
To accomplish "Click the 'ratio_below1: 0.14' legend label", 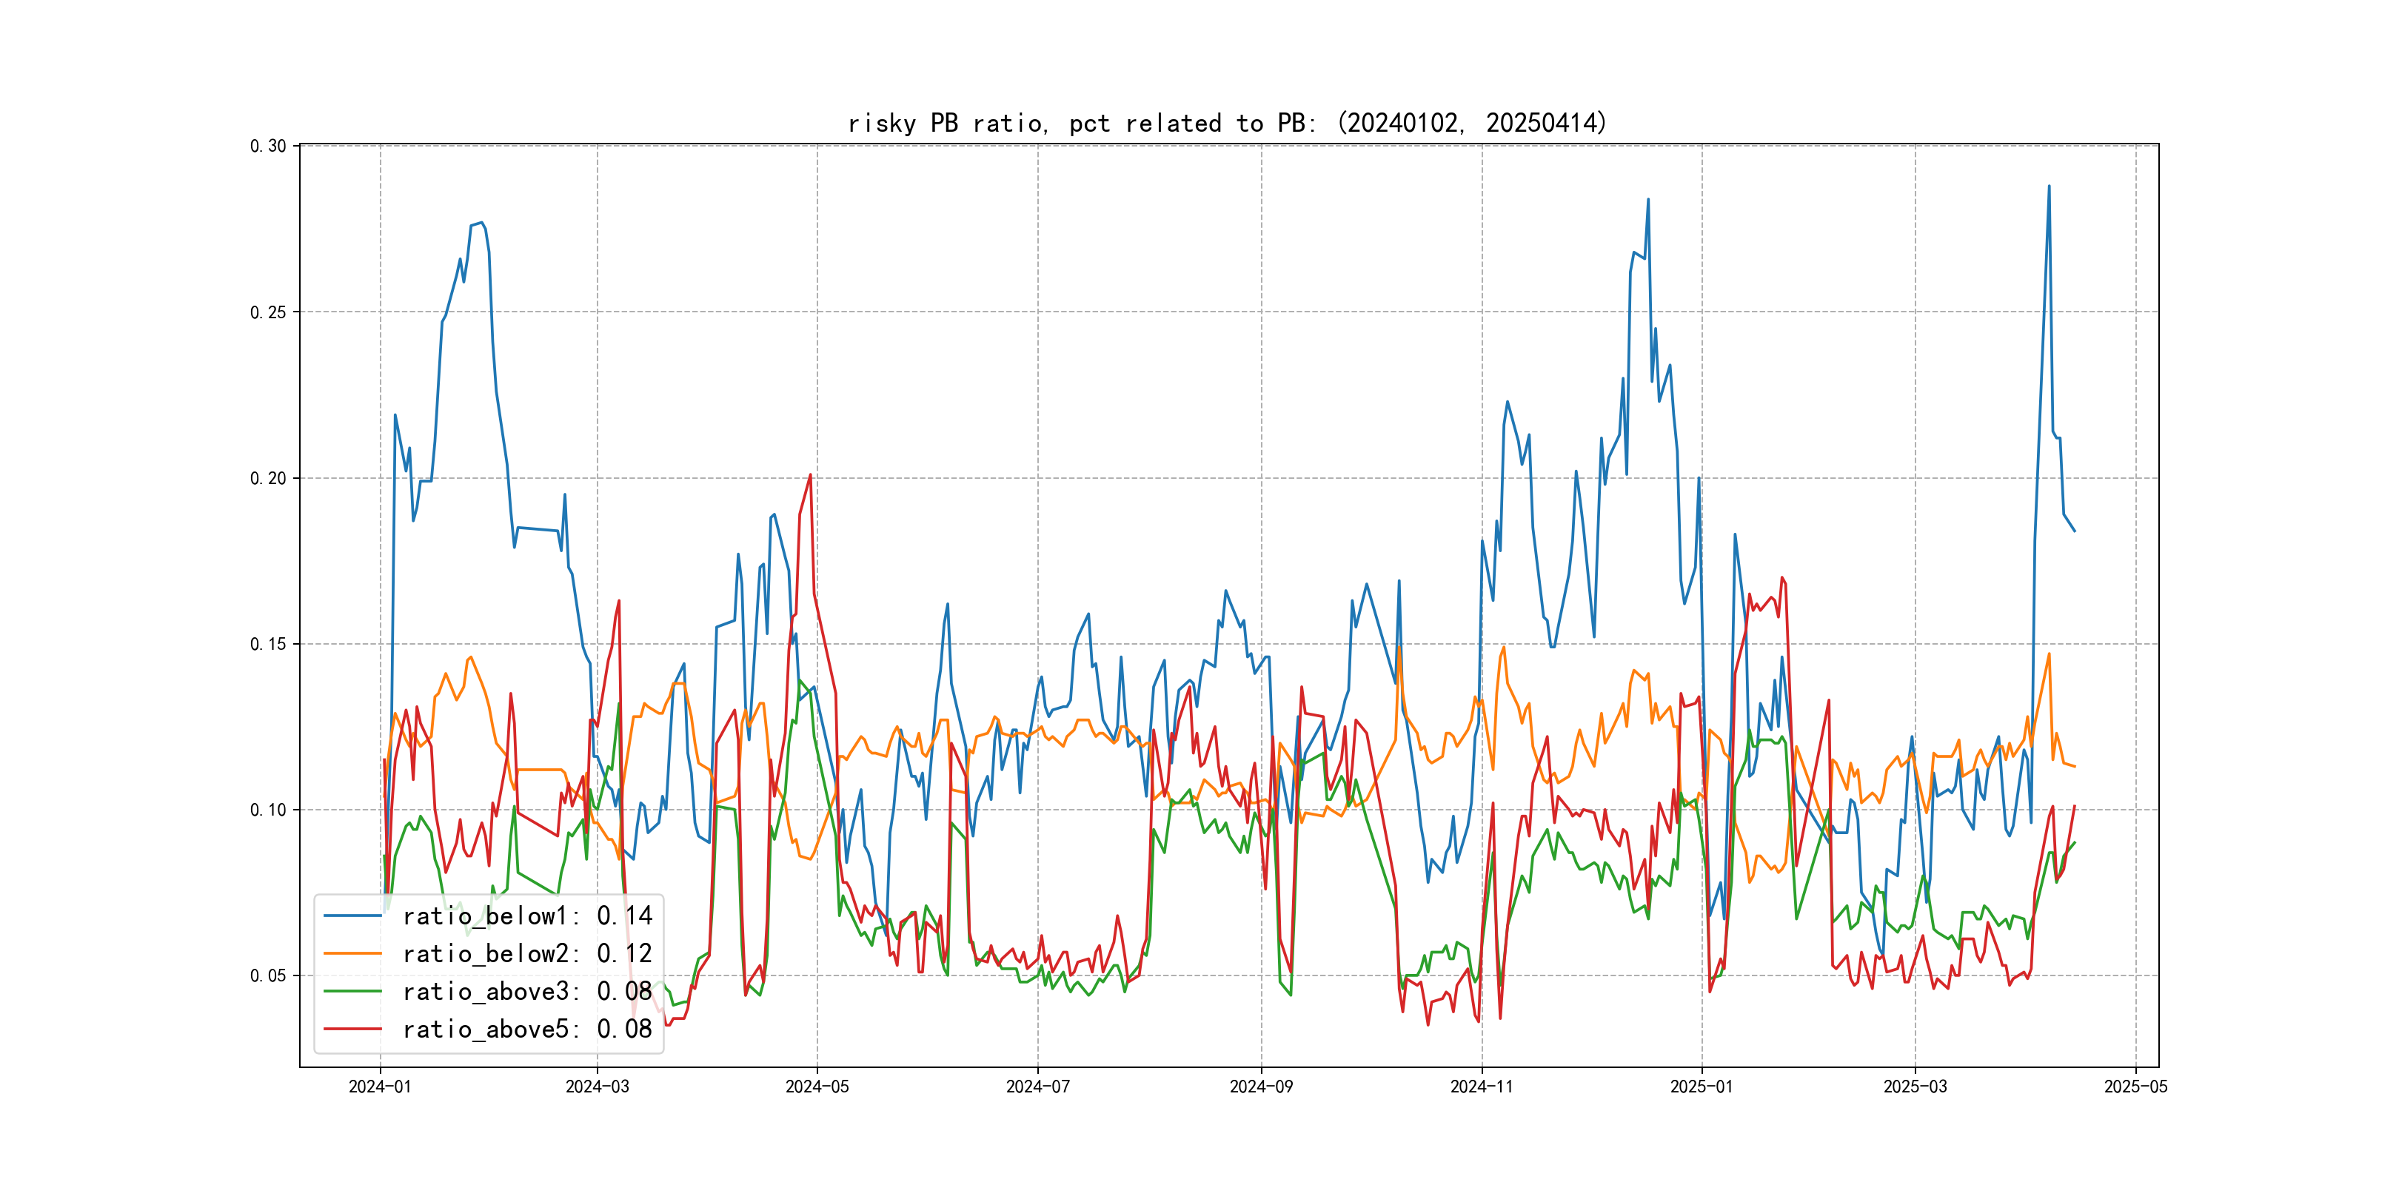I will (527, 916).
